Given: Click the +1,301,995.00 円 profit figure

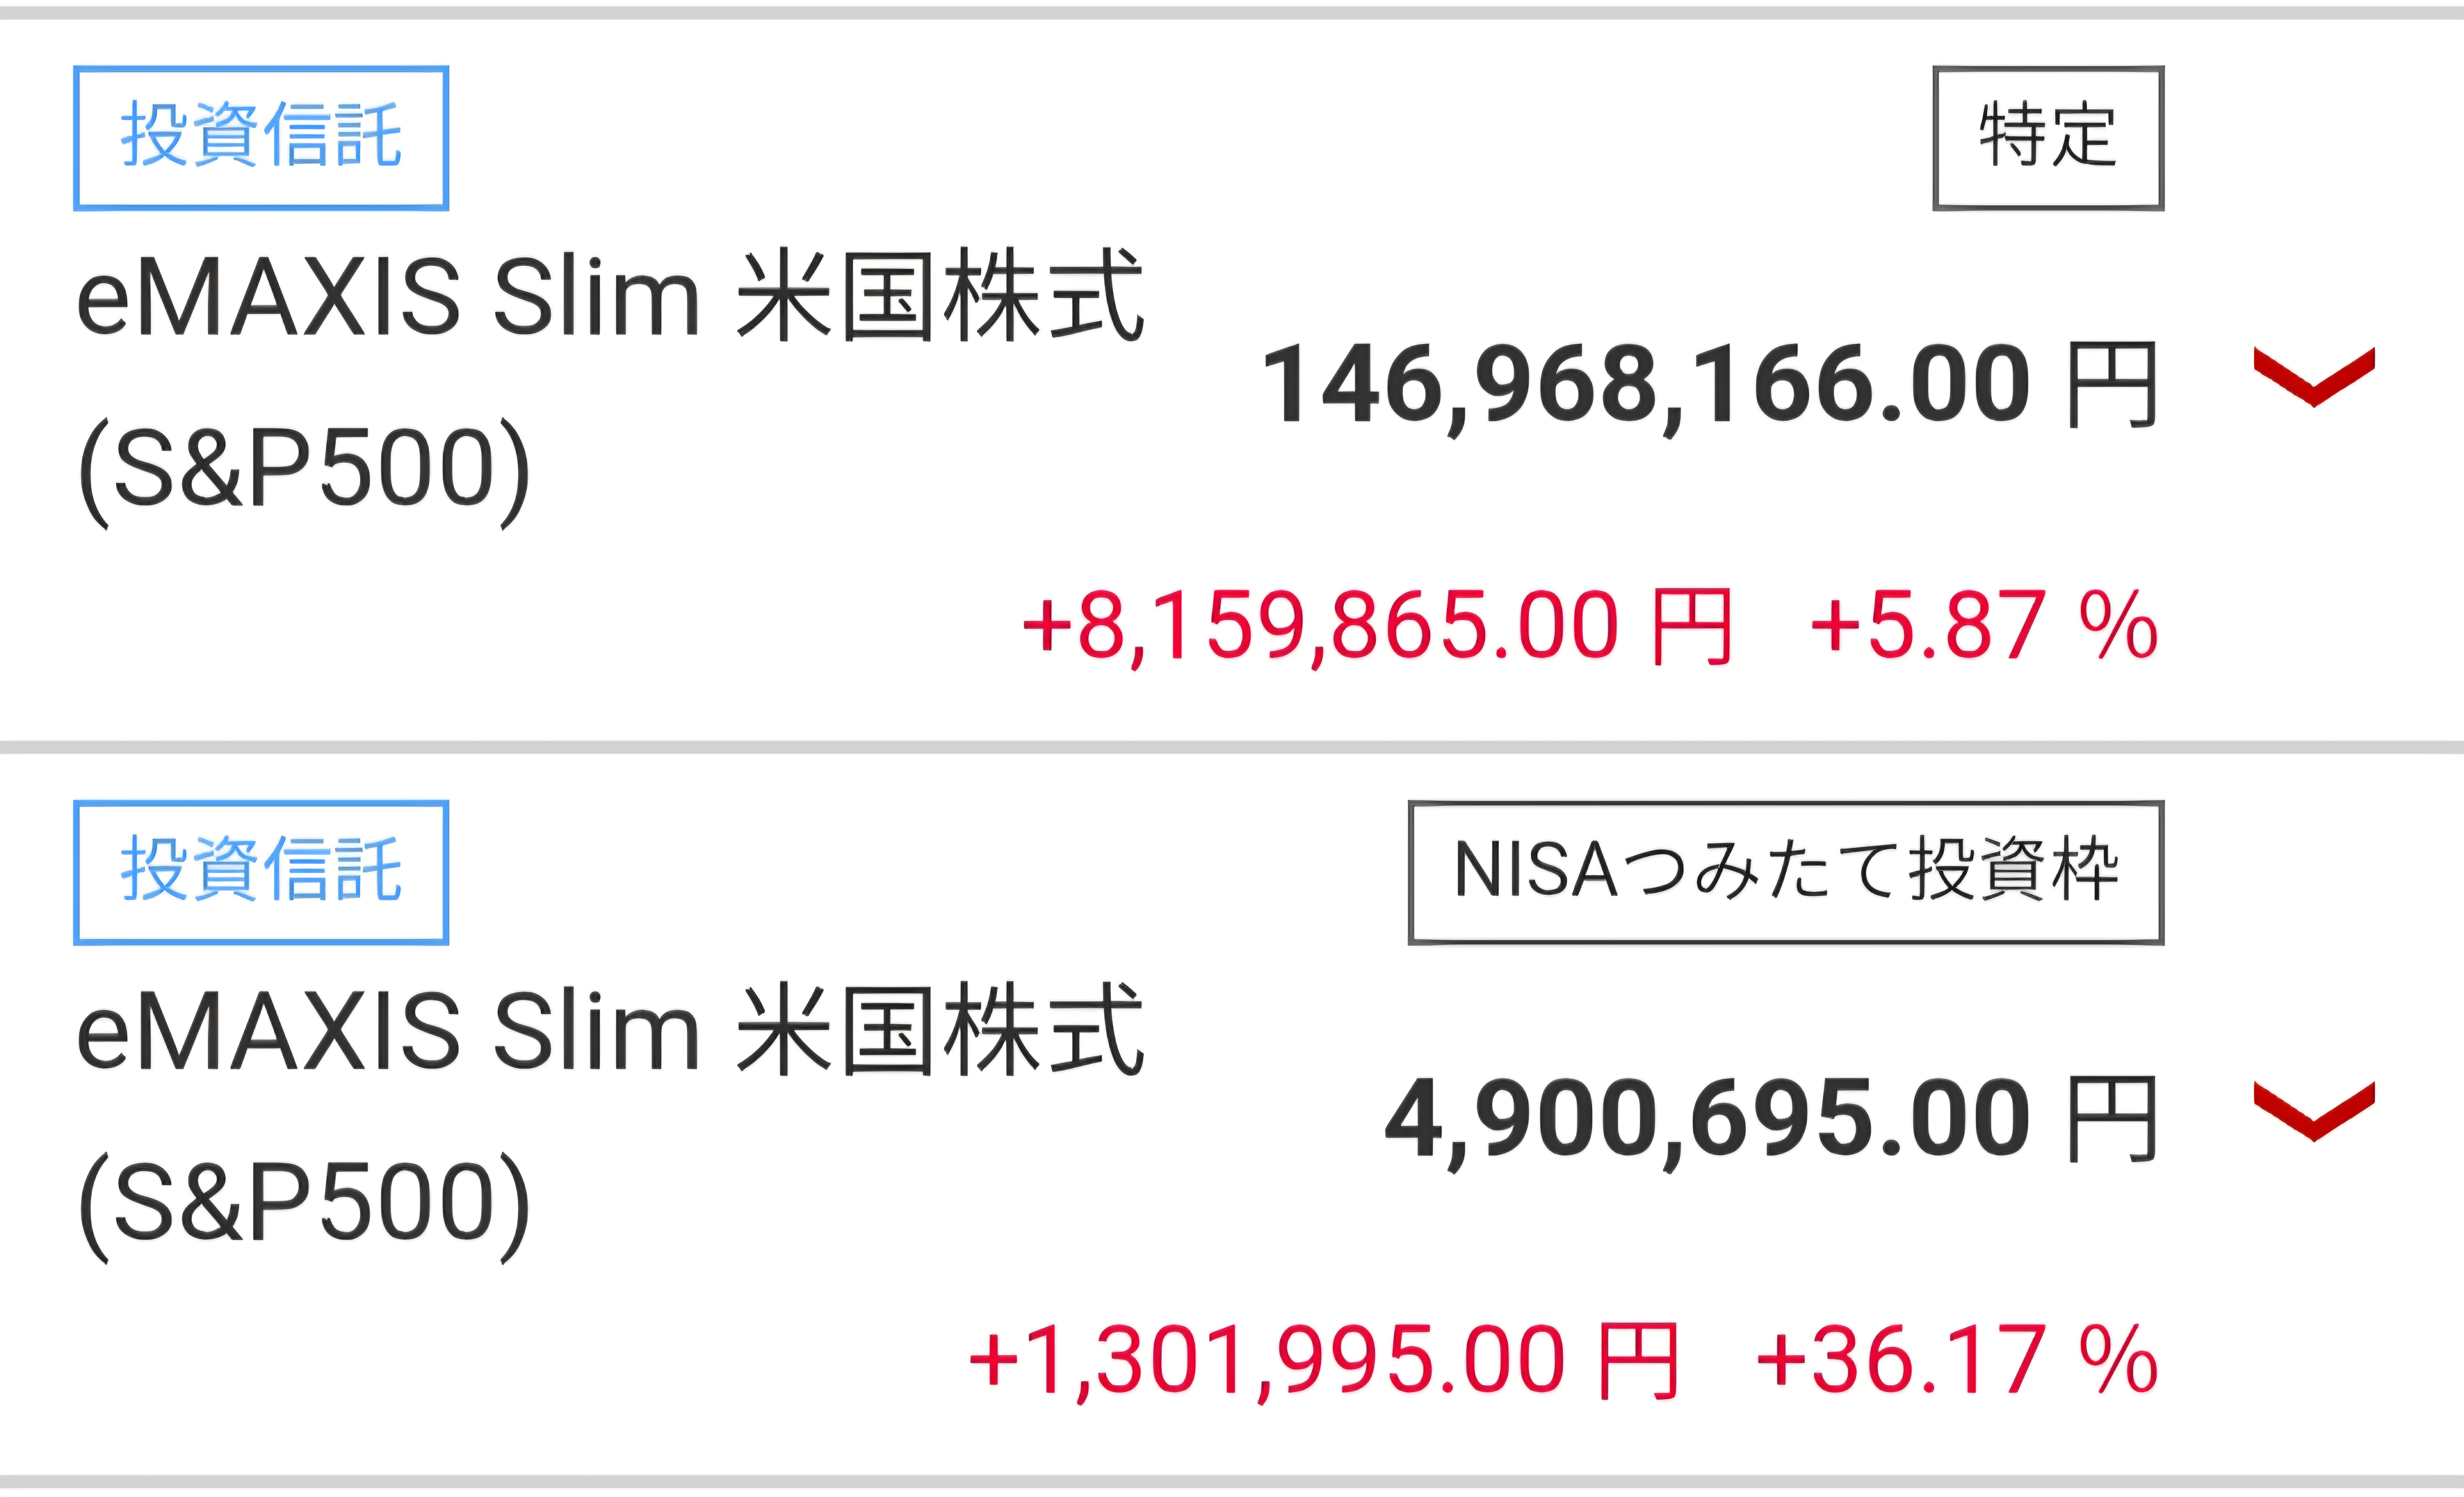Looking at the screenshot, I should click(x=1324, y=1362).
